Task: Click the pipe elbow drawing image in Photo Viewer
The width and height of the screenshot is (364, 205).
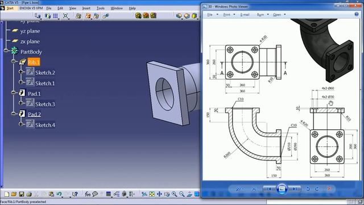Action: (282, 100)
